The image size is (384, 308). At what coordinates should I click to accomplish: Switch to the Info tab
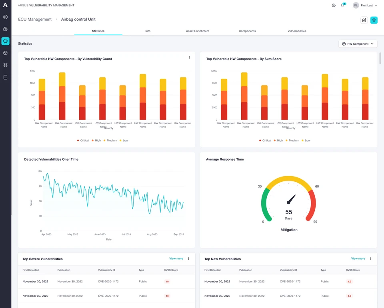pos(148,31)
